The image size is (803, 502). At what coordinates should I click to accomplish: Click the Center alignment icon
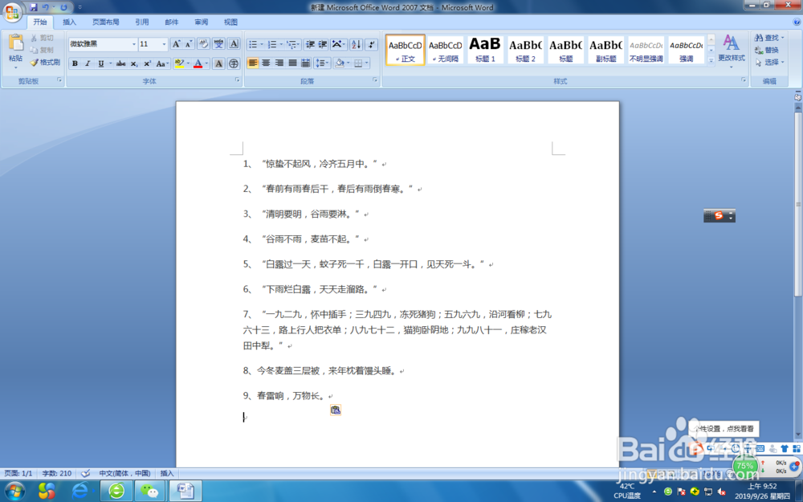(265, 63)
